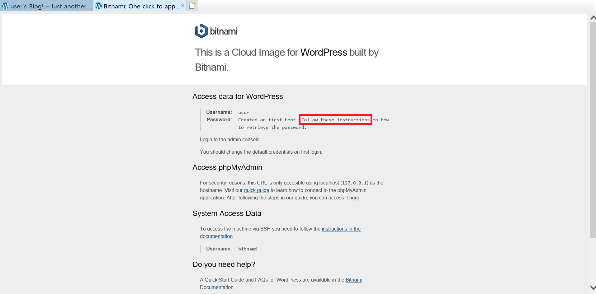Click the scrollbar down arrow

[593, 288]
